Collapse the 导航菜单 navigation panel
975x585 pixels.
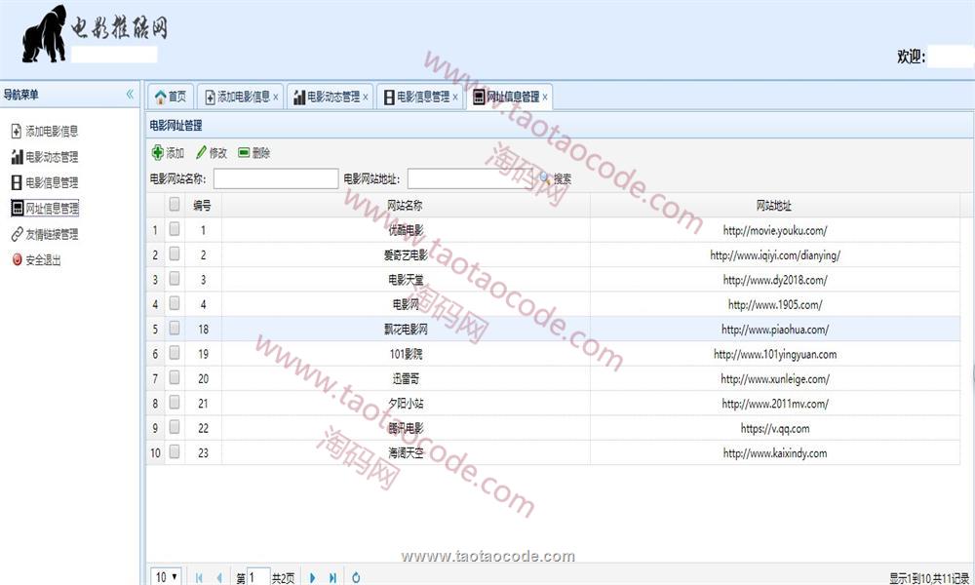point(130,95)
